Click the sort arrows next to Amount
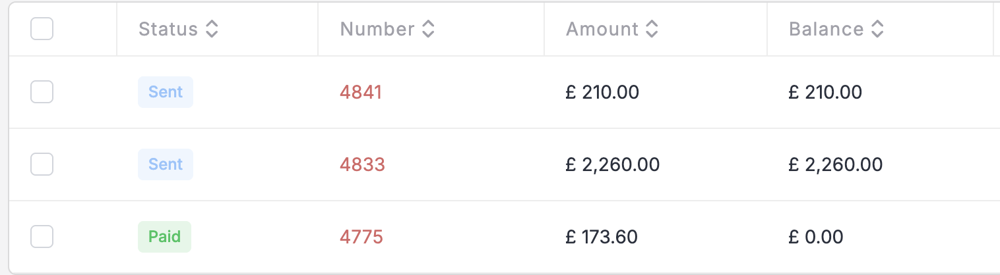The width and height of the screenshot is (1000, 275). (652, 29)
